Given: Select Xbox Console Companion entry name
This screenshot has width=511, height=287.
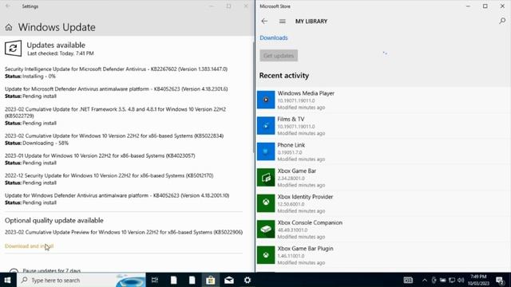Looking at the screenshot, I should point(310,222).
